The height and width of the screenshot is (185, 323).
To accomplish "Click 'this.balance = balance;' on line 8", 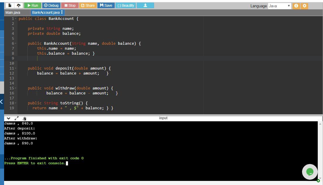I will [x=63, y=53].
